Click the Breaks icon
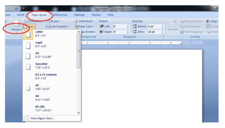225x128 pixels. point(48,21)
